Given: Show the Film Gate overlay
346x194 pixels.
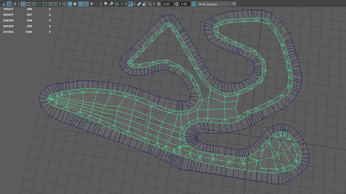Looking at the screenshot, I should [29, 4].
